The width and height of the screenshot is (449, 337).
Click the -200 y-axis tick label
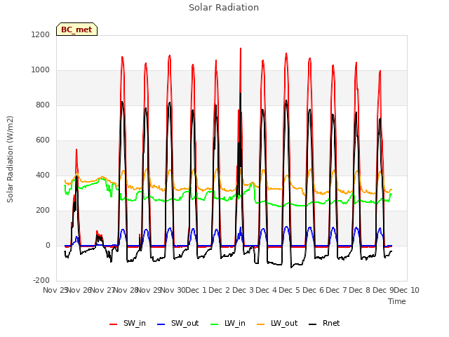tap(41, 280)
